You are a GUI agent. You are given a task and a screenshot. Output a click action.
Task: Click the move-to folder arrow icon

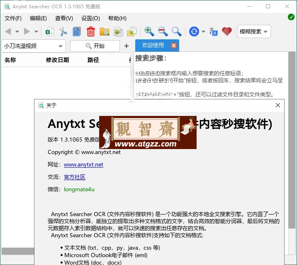pyautogui.click(x=132, y=31)
